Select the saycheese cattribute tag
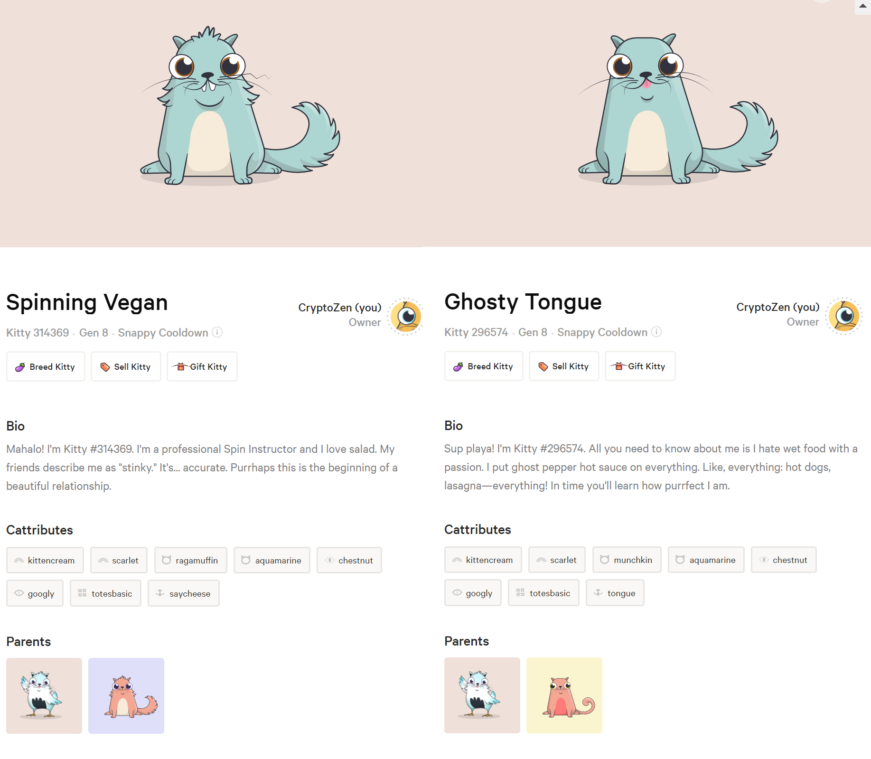The image size is (871, 759). [x=184, y=593]
